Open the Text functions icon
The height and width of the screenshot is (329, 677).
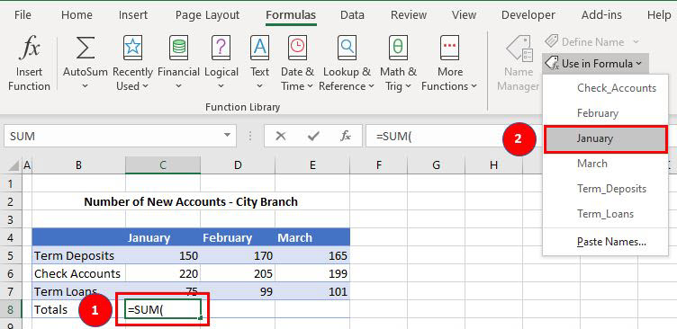[x=259, y=48]
